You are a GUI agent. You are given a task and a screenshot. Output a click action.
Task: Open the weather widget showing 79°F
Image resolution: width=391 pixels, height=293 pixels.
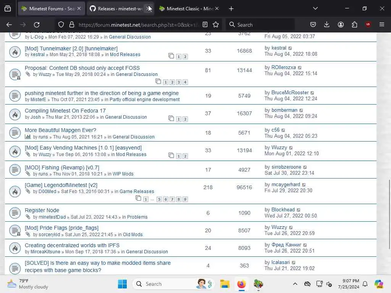27,284
